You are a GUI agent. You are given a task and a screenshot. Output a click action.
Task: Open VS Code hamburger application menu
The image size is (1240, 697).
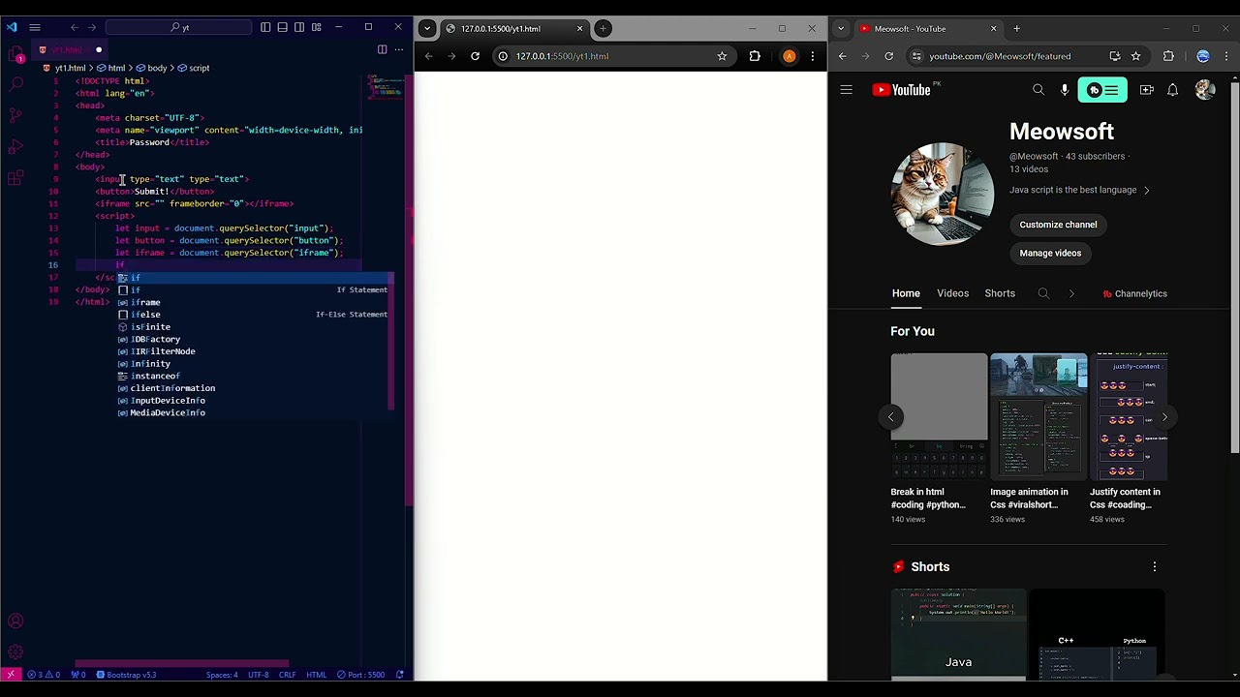[x=35, y=27]
